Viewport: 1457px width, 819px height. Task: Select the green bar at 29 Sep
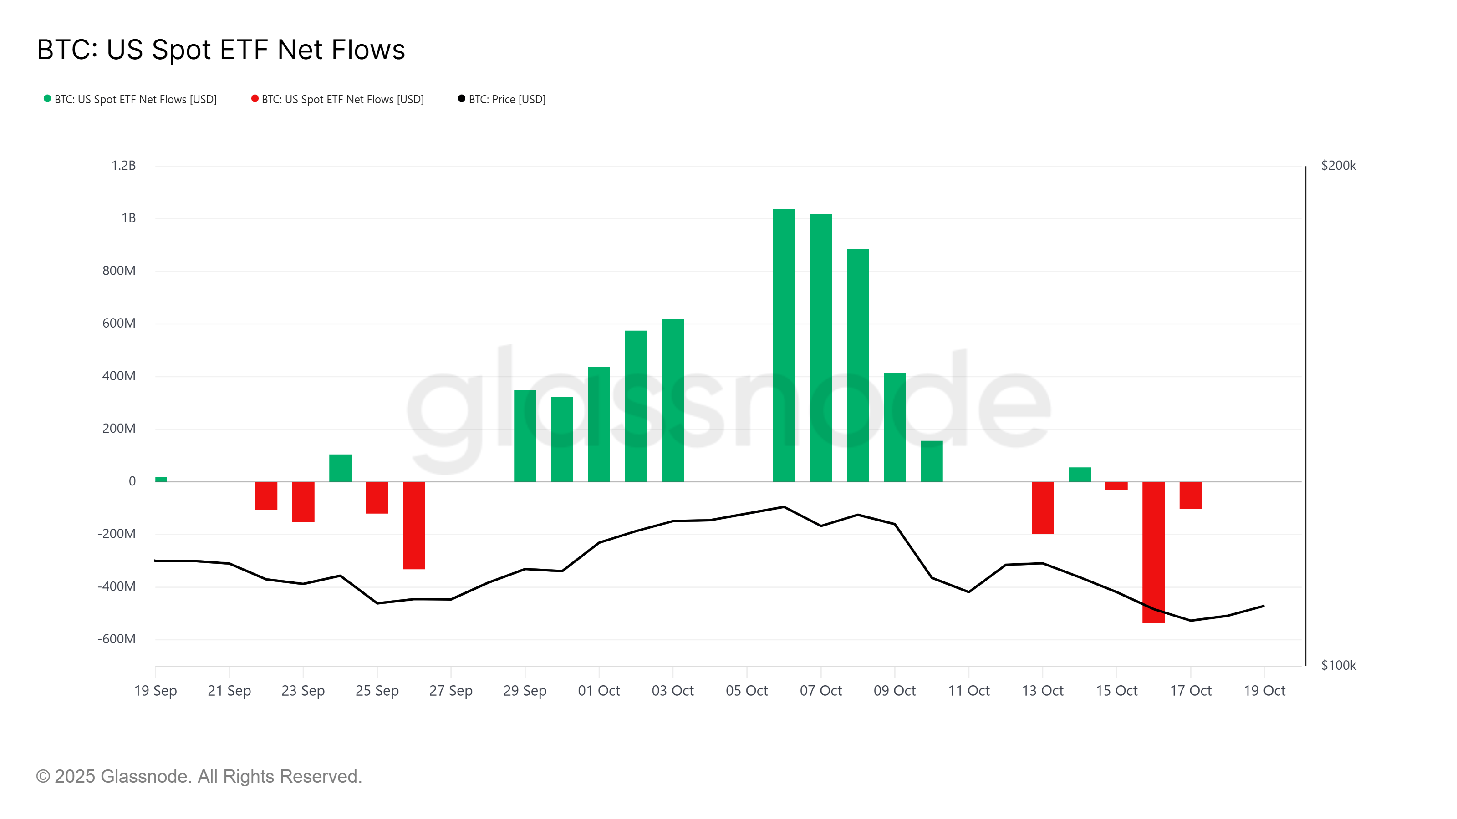coord(525,436)
